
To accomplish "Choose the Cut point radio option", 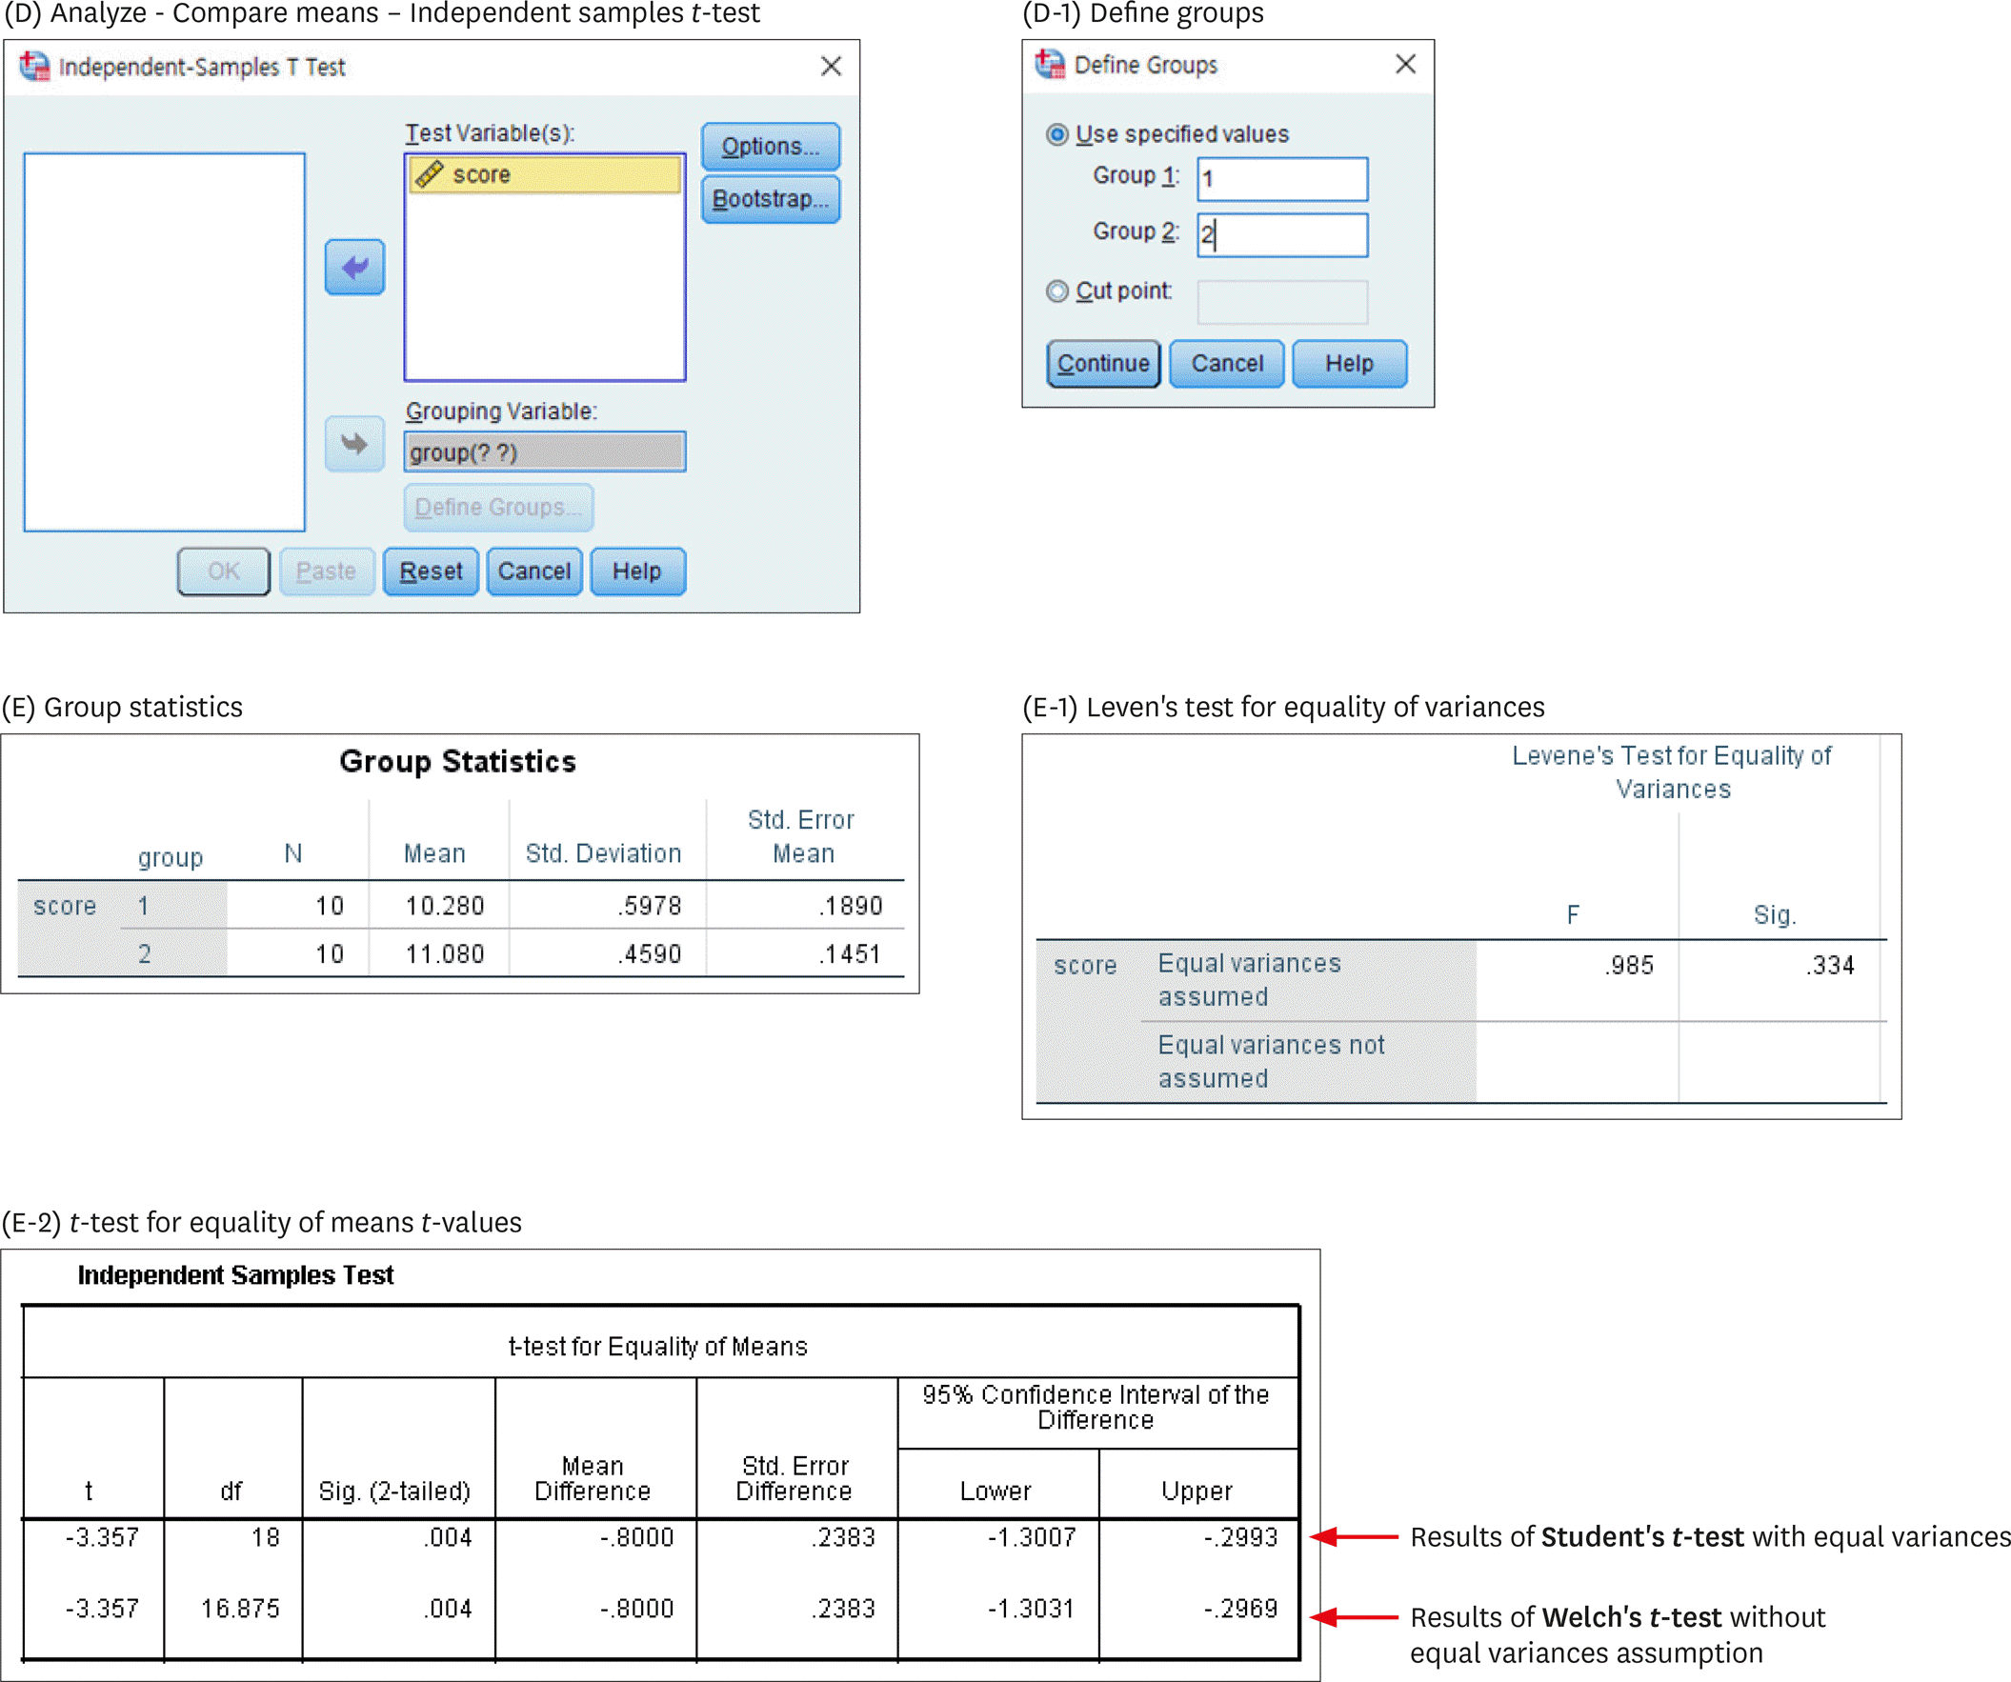I will 1056,291.
